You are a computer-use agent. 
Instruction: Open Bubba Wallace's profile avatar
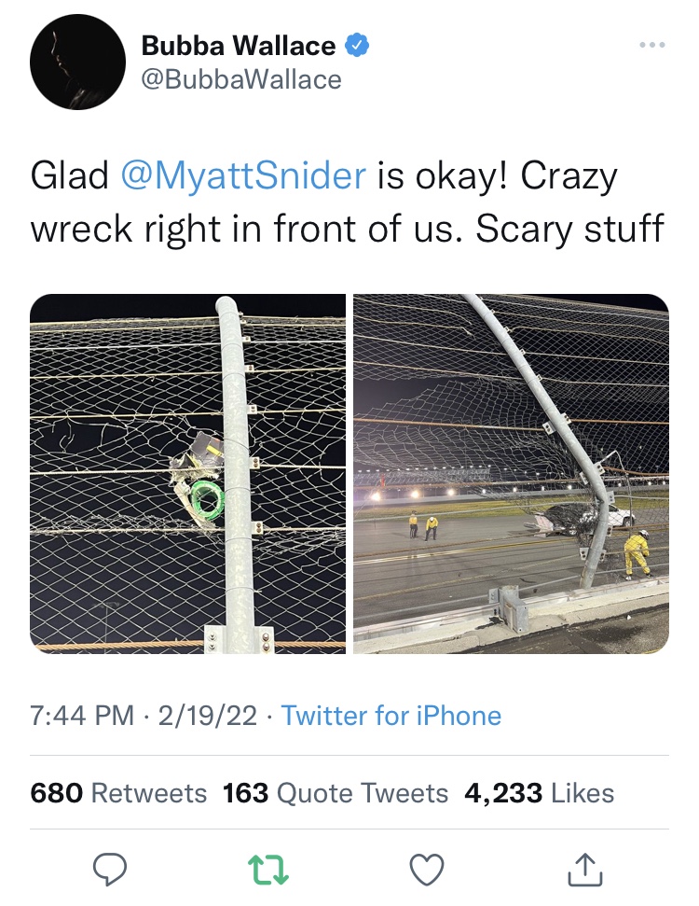77,62
